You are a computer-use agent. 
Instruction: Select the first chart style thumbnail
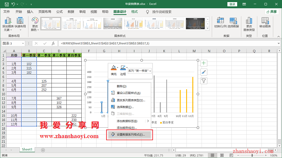51,23
